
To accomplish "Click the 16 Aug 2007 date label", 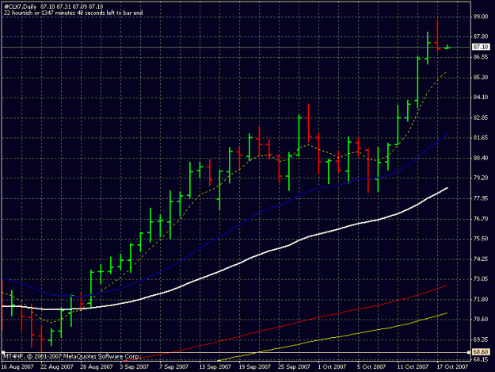I will 17,367.
